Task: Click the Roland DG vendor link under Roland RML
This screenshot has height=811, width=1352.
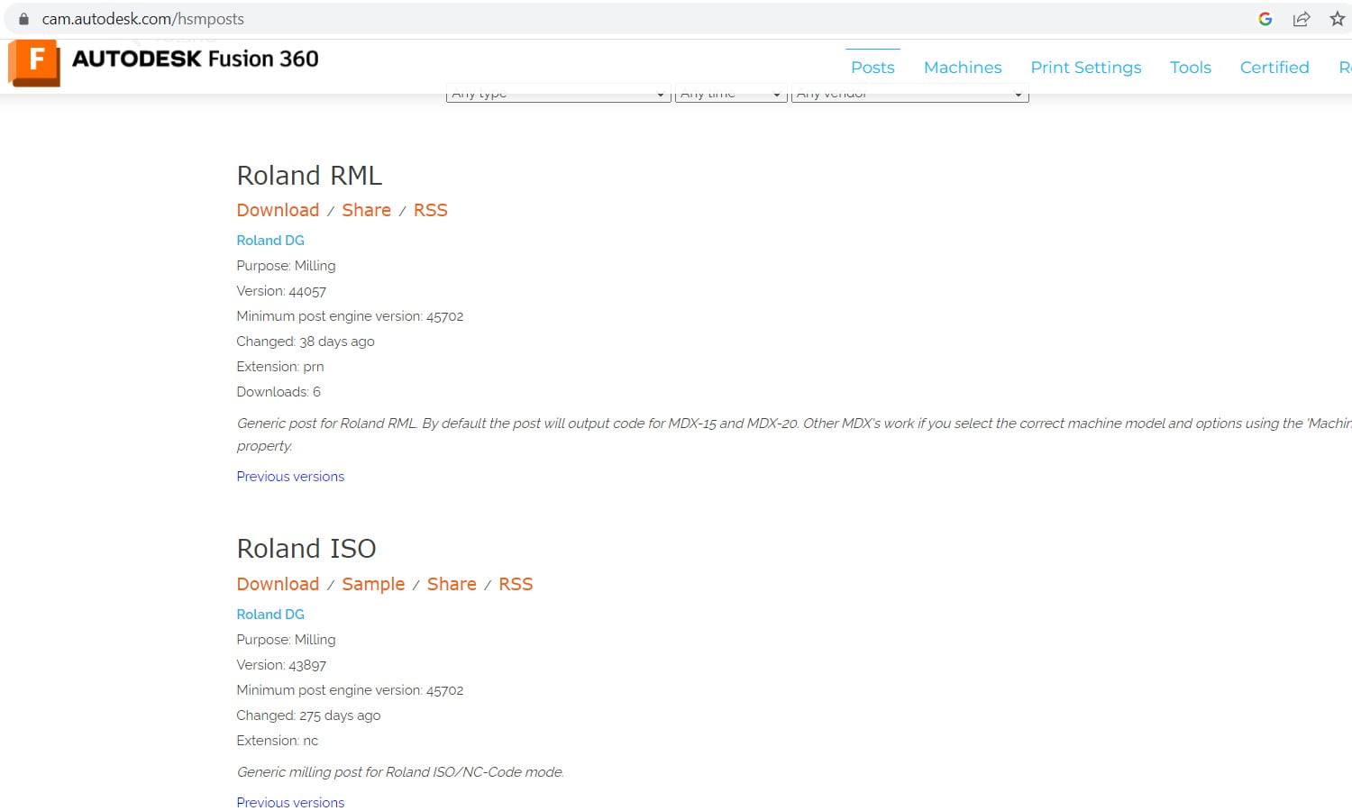Action: coord(270,241)
